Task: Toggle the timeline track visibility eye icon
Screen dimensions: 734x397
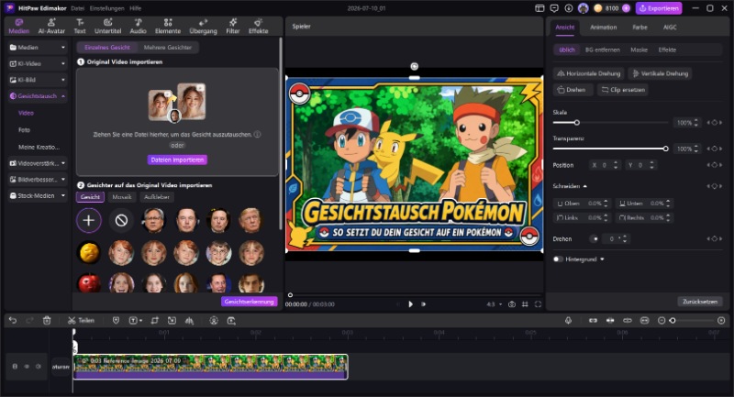Action: point(27,367)
